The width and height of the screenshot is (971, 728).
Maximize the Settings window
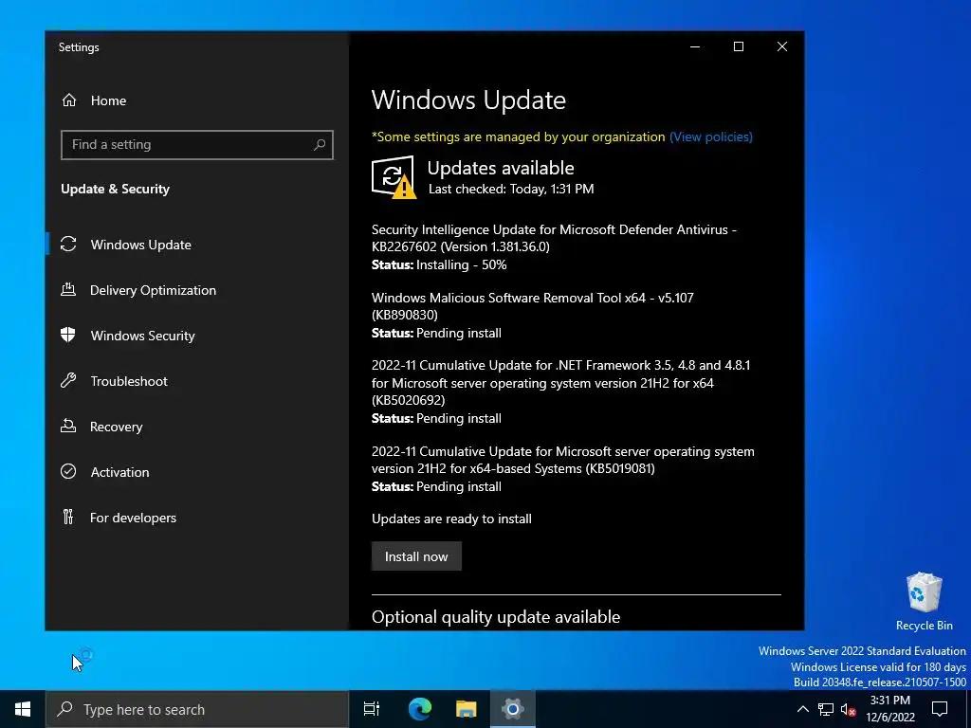coord(738,46)
